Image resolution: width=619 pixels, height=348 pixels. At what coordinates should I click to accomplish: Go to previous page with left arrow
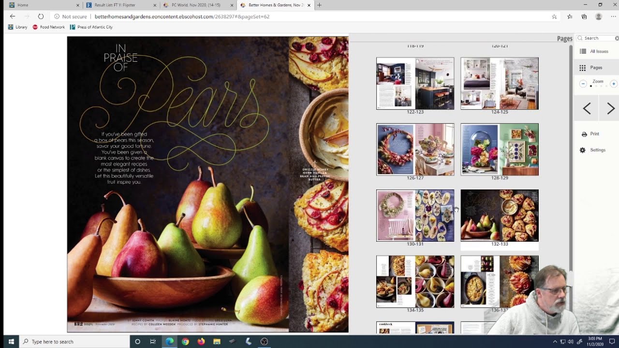(x=587, y=109)
